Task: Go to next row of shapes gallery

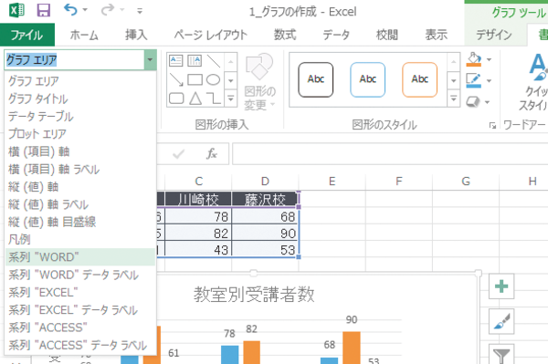Action: pos(231,80)
